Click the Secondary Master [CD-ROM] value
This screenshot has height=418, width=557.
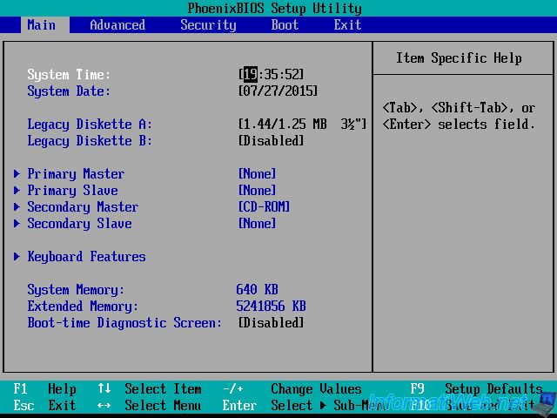tap(265, 207)
